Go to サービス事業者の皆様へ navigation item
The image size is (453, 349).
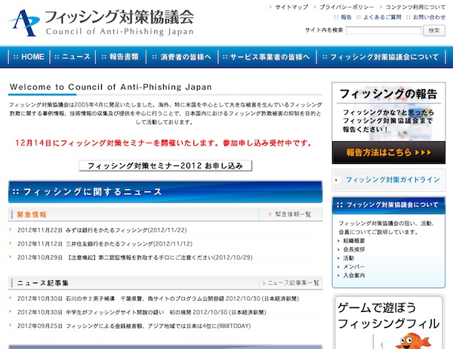260,57
